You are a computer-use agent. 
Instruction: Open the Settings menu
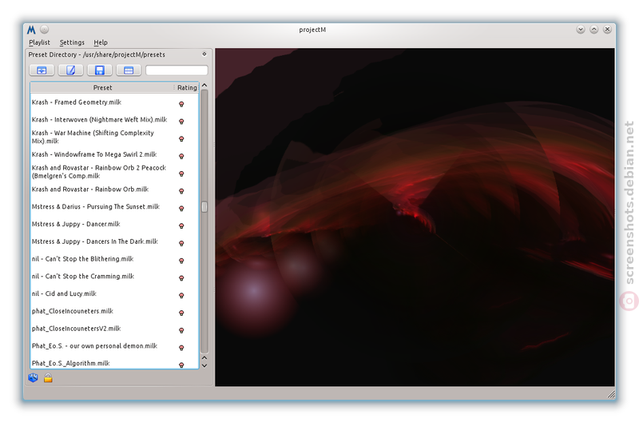click(x=72, y=42)
